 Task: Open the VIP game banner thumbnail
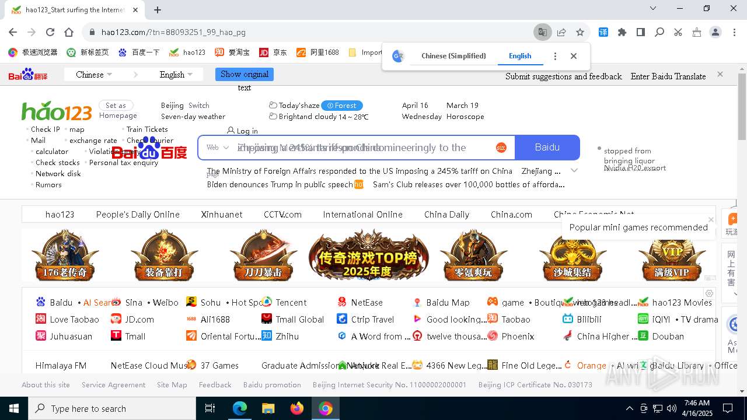(x=672, y=255)
